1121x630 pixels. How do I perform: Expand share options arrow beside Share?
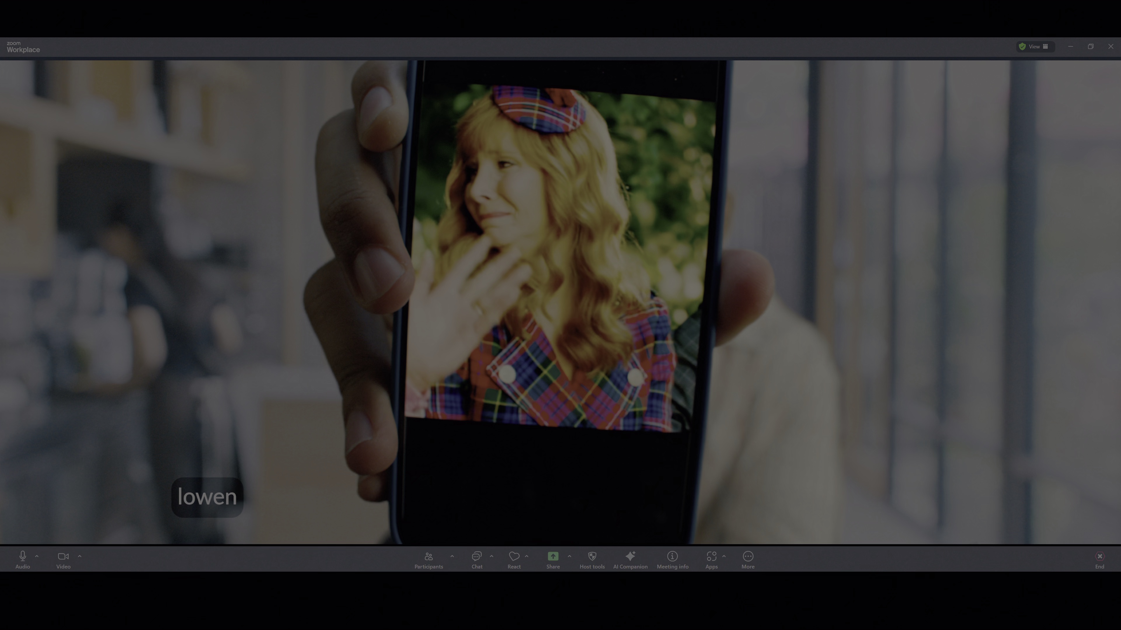pos(569,556)
